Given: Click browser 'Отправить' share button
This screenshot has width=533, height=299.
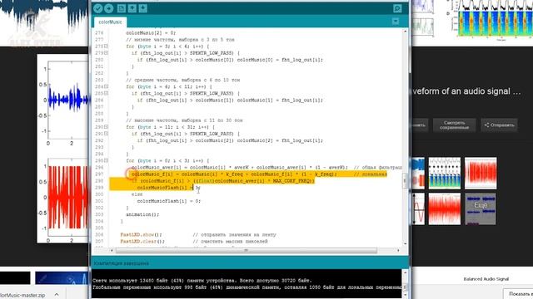Looking at the screenshot, I should point(499,125).
